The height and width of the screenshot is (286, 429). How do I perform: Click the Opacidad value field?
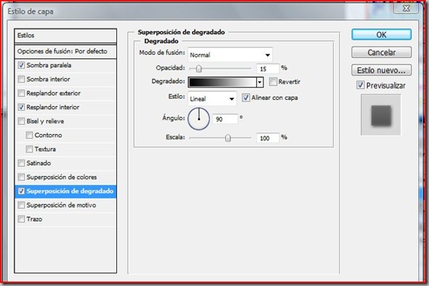point(268,69)
